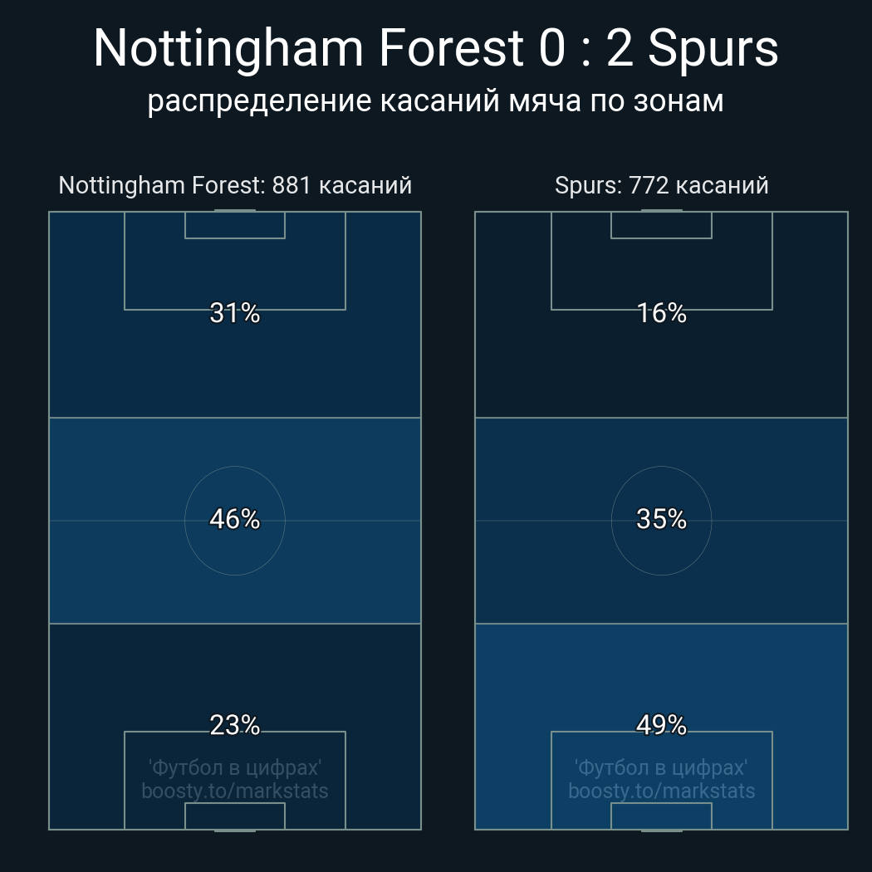Pick the 49% label on Spurs pitch
The image size is (872, 872).
tap(661, 725)
